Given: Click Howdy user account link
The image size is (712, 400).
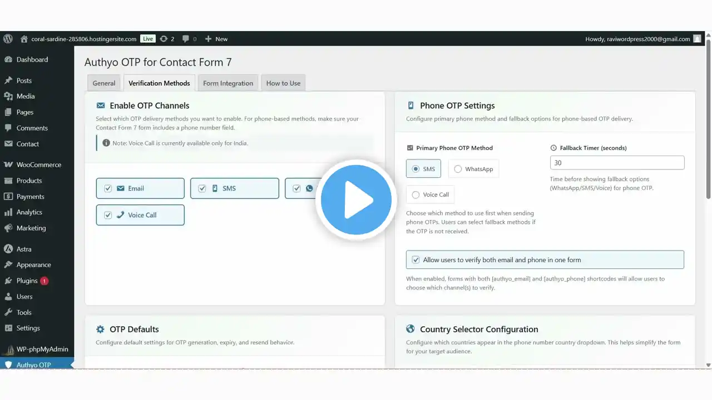Looking at the screenshot, I should pyautogui.click(x=637, y=39).
